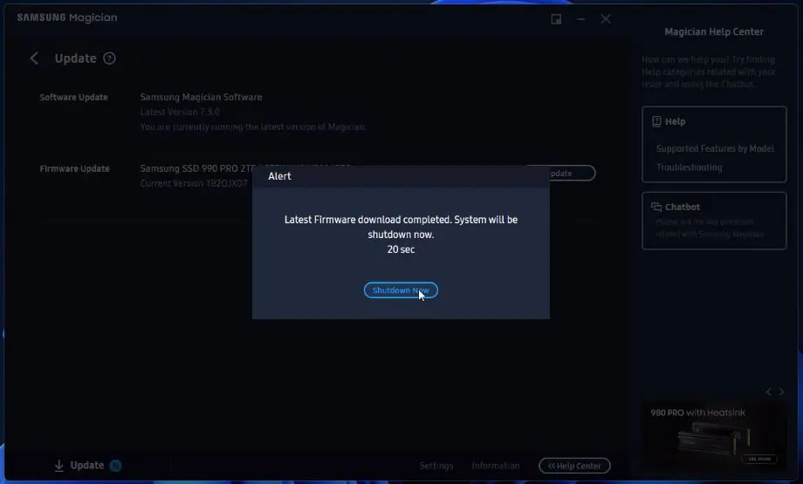Click the new-update N badge
The height and width of the screenshot is (484, 803).
pyautogui.click(x=116, y=465)
